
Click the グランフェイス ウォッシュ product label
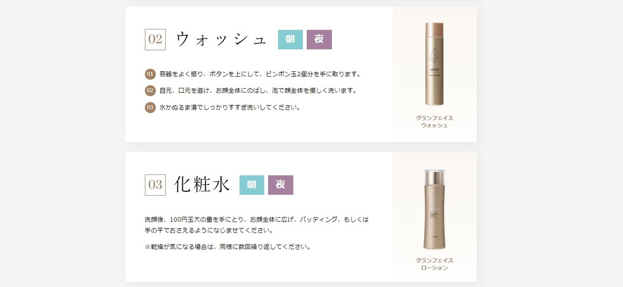pyautogui.click(x=435, y=122)
